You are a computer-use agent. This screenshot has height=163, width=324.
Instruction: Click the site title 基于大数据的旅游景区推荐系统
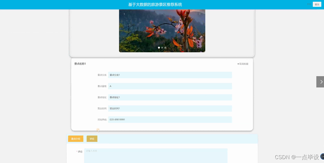(155, 5)
